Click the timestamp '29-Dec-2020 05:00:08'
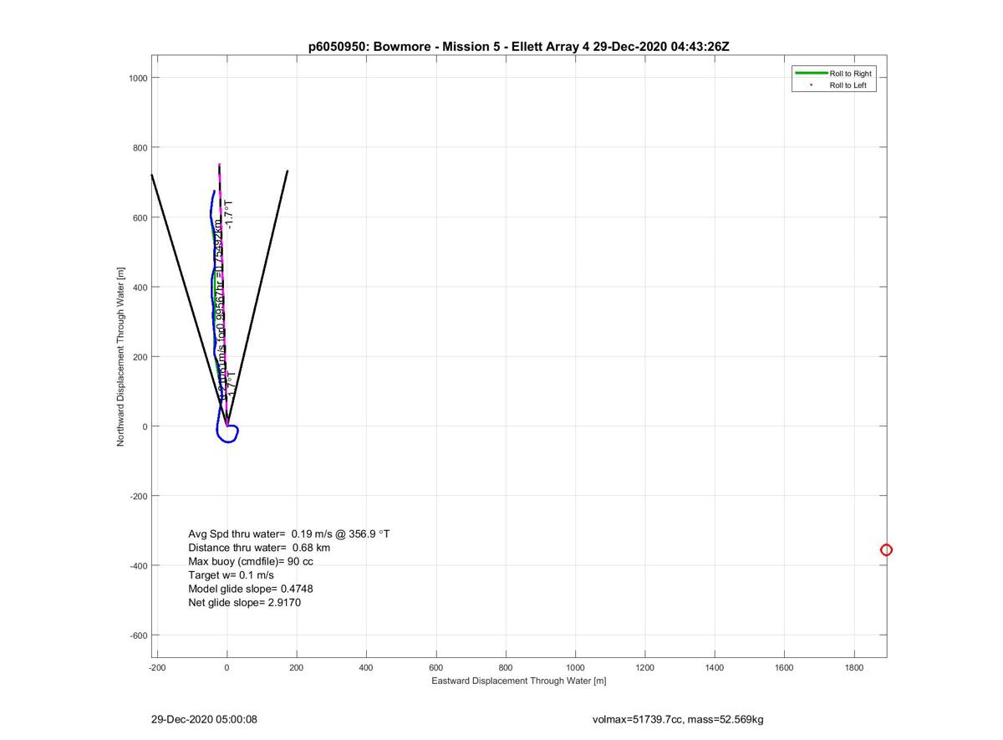 [x=204, y=719]
